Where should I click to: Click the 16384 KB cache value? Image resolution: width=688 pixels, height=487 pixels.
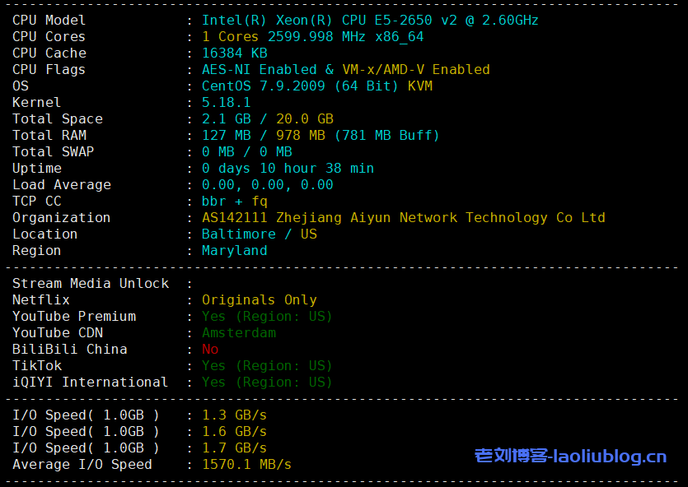234,53
